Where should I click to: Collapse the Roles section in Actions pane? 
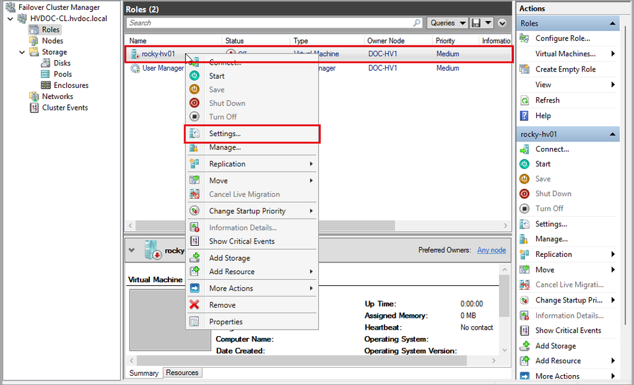(612, 24)
